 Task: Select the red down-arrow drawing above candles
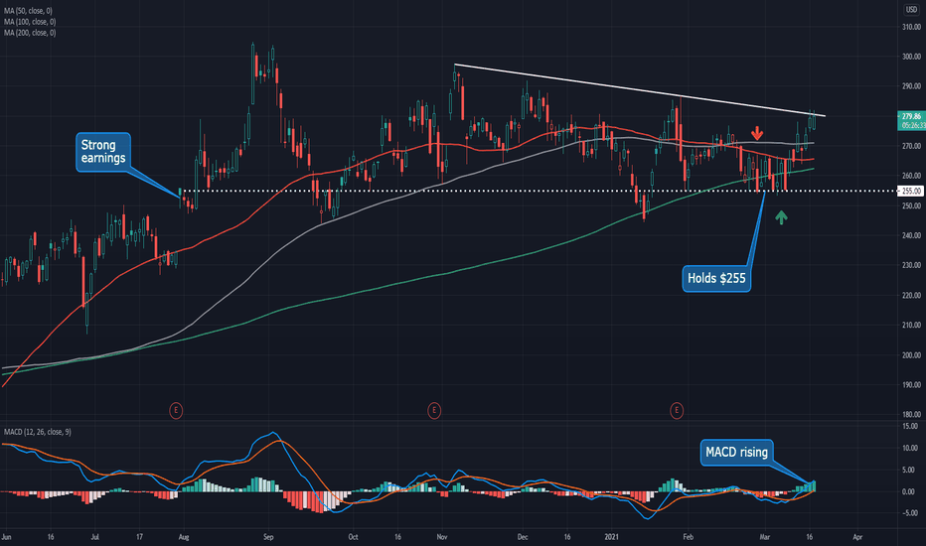coord(757,133)
